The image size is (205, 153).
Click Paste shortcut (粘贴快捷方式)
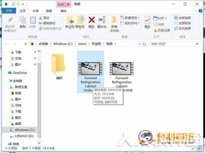pyautogui.click(x=50, y=28)
